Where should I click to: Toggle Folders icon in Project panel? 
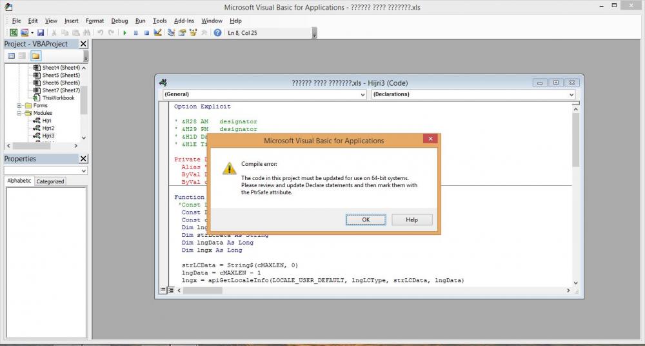tap(35, 56)
